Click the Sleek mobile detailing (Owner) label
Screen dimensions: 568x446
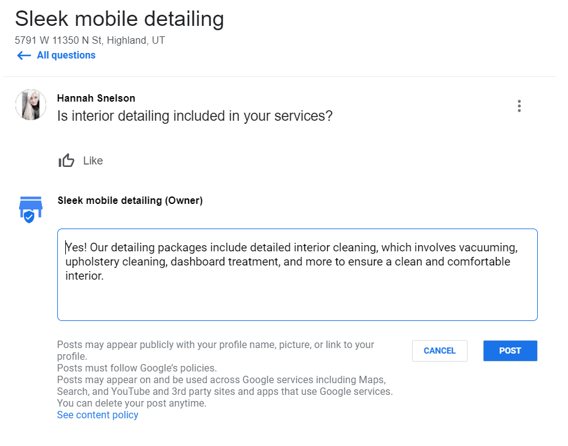click(130, 200)
